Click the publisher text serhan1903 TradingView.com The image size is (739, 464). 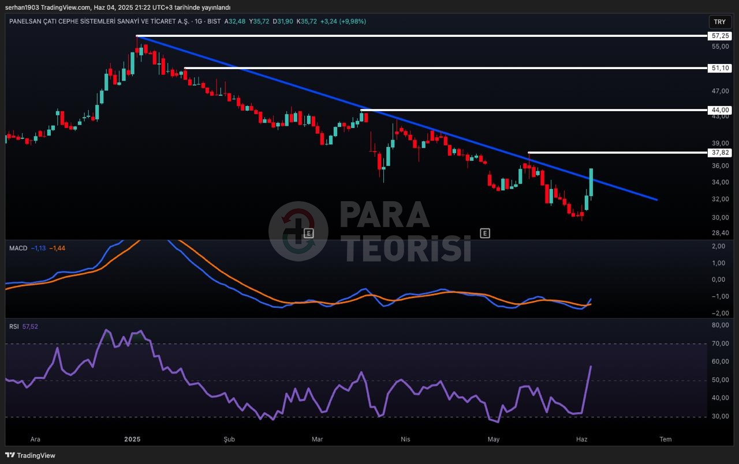click(x=48, y=7)
